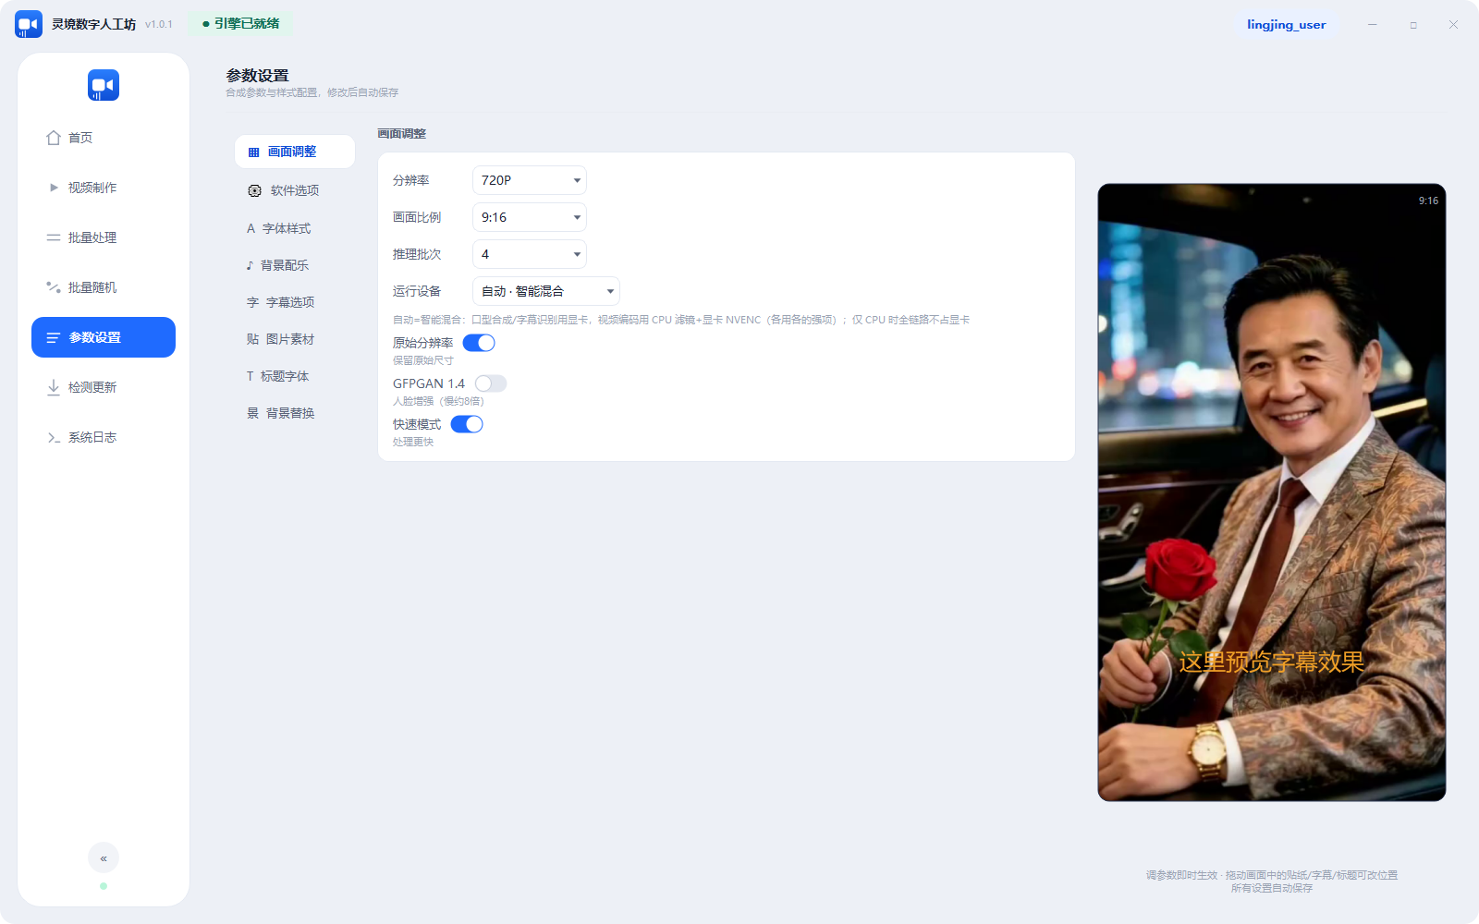Click the 引擎已就绪 status badge
This screenshot has height=924, width=1479.
point(241,24)
